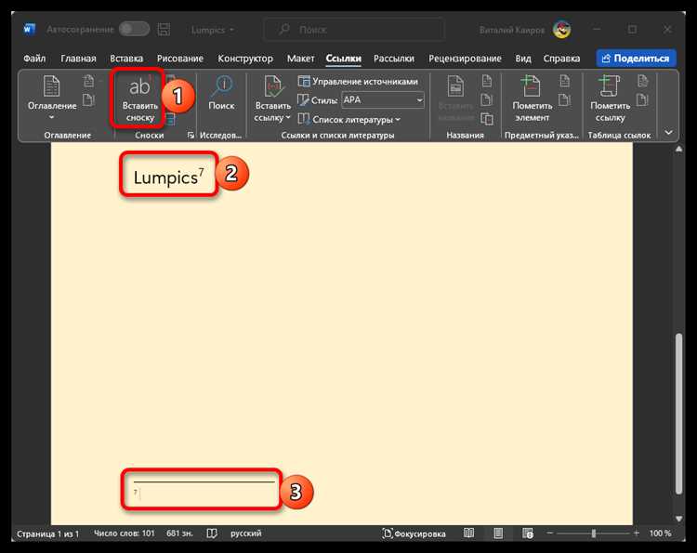Click footnote 7 text area at page bottom

point(204,493)
